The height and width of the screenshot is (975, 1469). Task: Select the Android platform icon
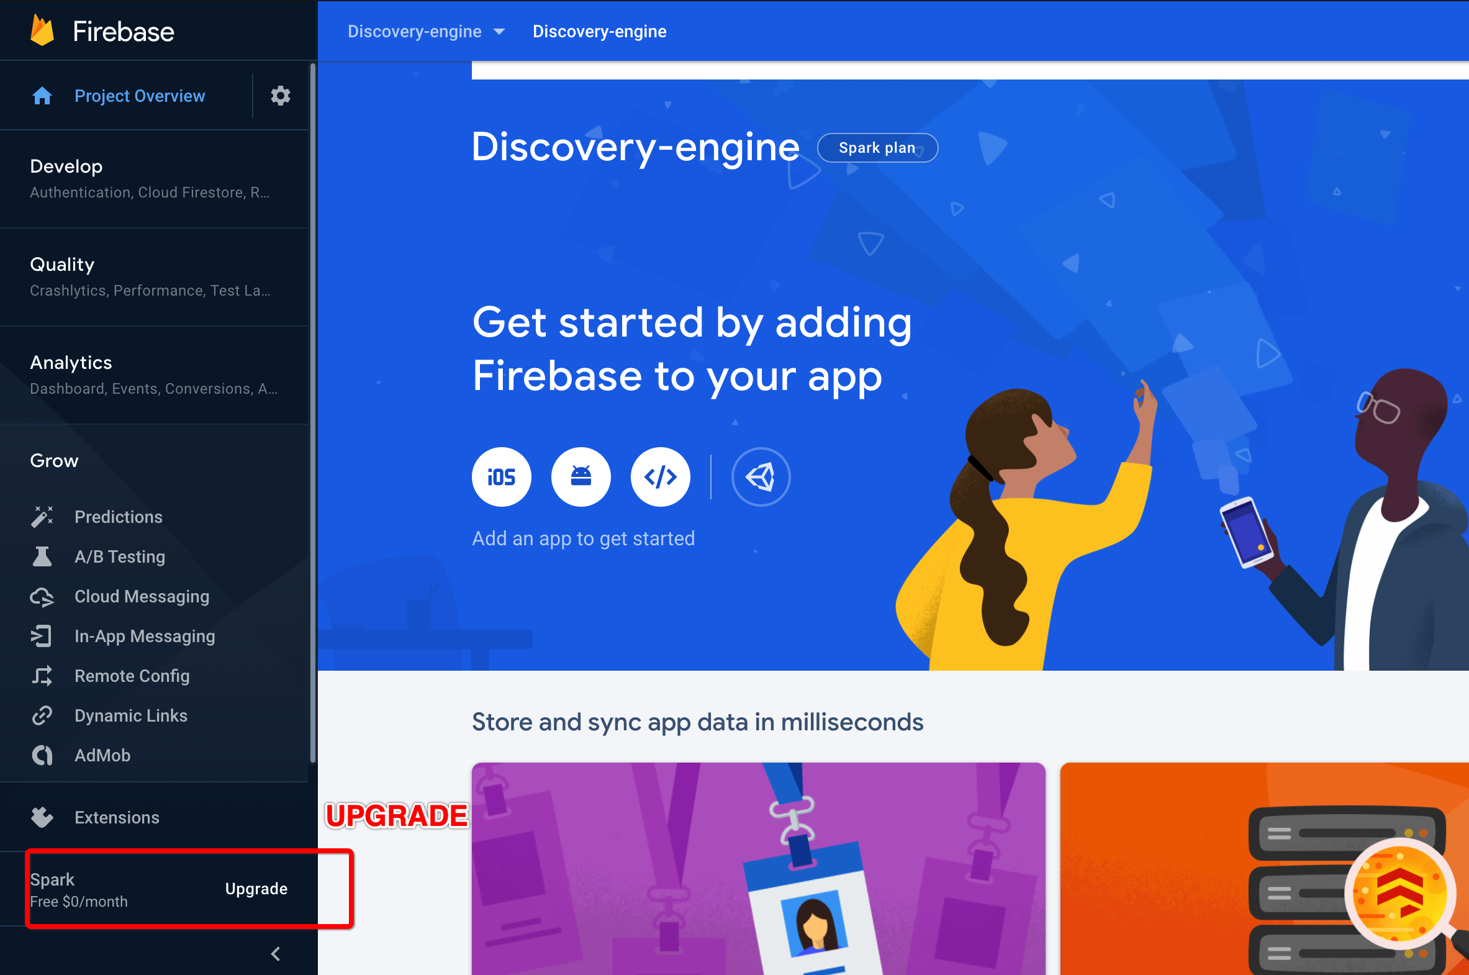(x=581, y=477)
